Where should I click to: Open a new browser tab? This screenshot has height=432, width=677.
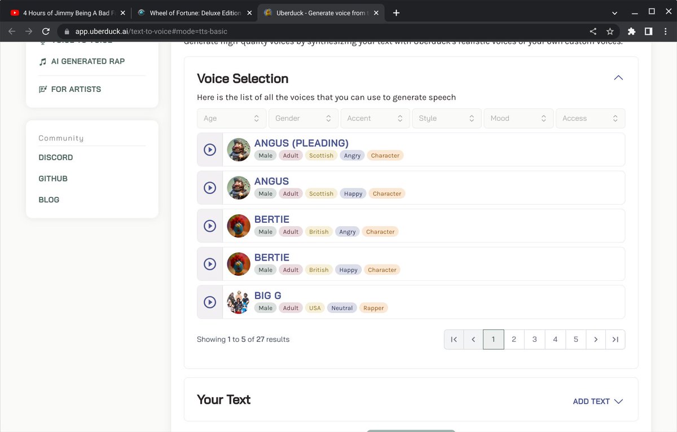coord(396,13)
